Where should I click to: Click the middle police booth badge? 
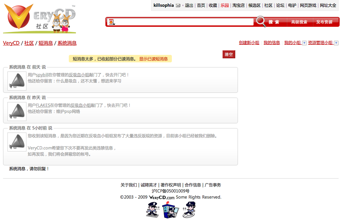coord(170,210)
